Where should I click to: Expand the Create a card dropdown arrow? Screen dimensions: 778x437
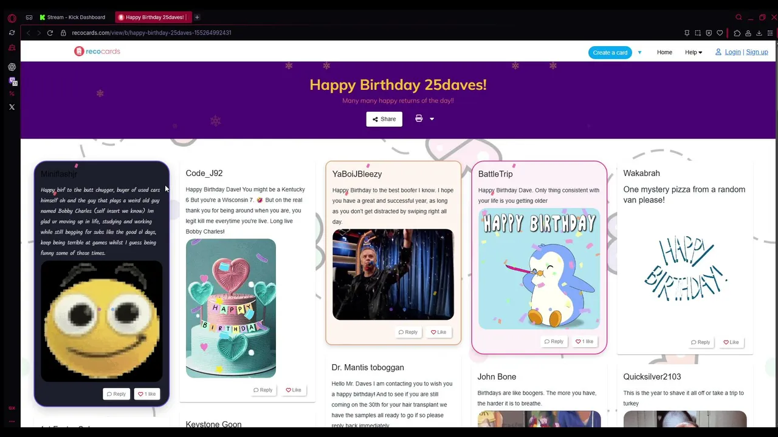(639, 52)
